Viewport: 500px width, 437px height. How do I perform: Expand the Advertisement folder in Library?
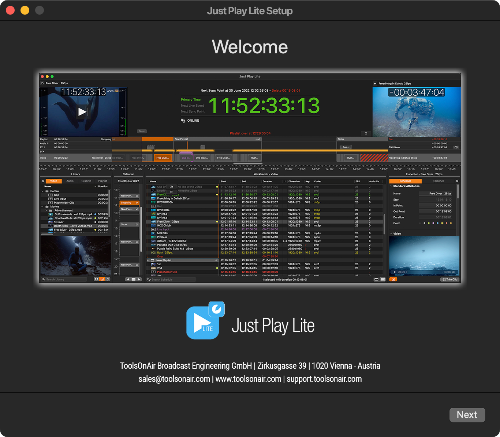tap(46, 210)
